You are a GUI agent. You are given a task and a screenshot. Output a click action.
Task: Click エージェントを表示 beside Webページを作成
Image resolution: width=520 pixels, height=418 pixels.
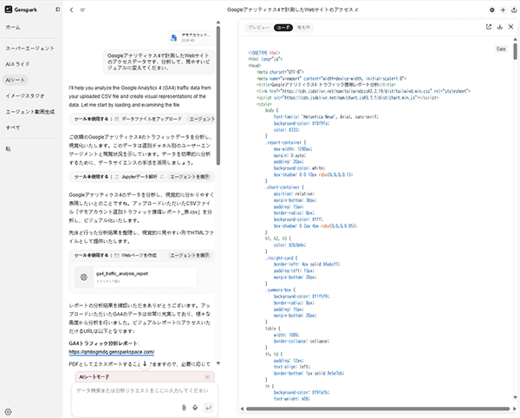pyautogui.click(x=190, y=255)
